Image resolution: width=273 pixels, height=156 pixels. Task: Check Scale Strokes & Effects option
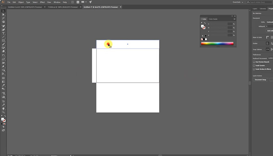[254, 69]
